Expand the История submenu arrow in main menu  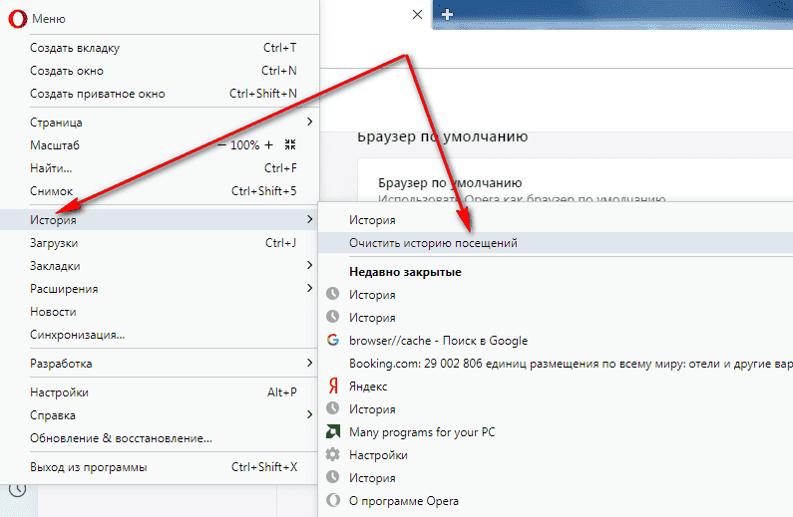point(309,219)
